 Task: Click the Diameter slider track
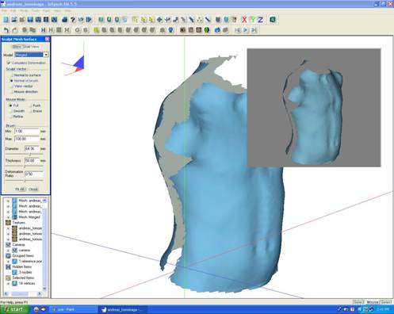(25, 155)
